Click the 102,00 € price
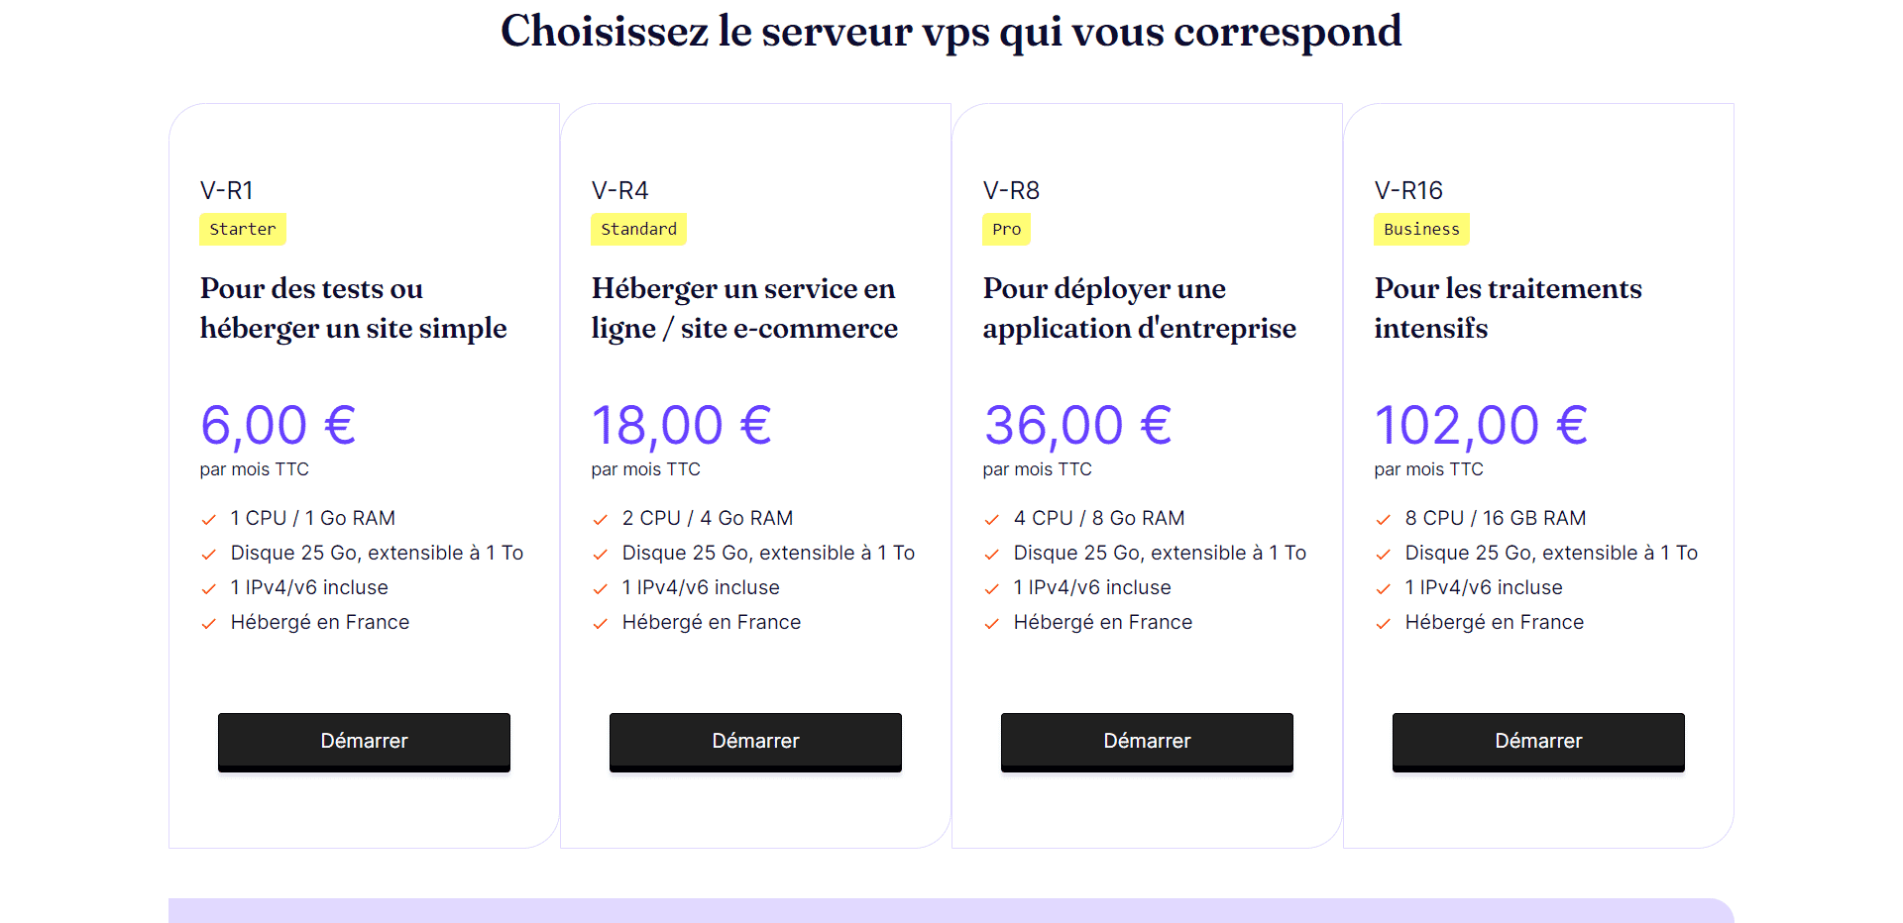This screenshot has width=1903, height=923. pos(1481,426)
